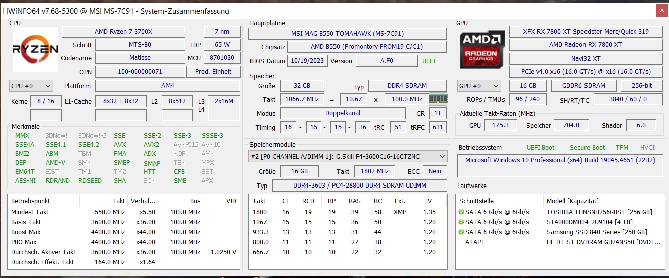
Task: Click the SH/RT/TC 3840 / 60 / 0 value
Action: [627, 99]
